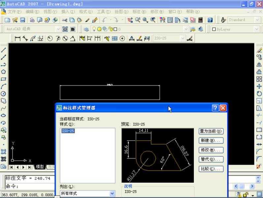Image resolution: width=263 pixels, height=198 pixels.
Task: Click the dialog help question button
Action: pyautogui.click(x=215, y=108)
